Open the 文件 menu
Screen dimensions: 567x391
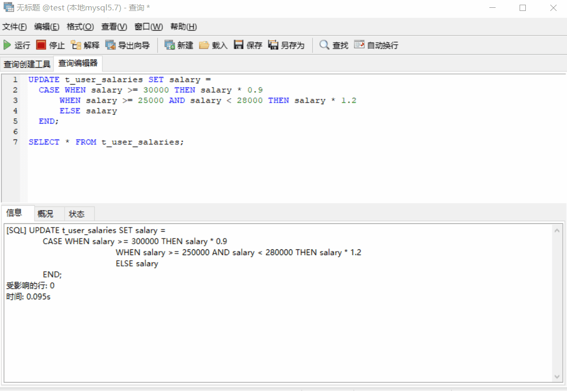point(15,27)
